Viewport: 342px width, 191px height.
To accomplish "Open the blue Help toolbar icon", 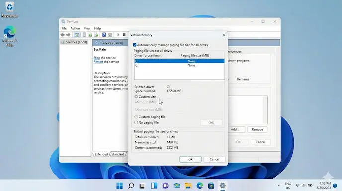I will (104, 35).
